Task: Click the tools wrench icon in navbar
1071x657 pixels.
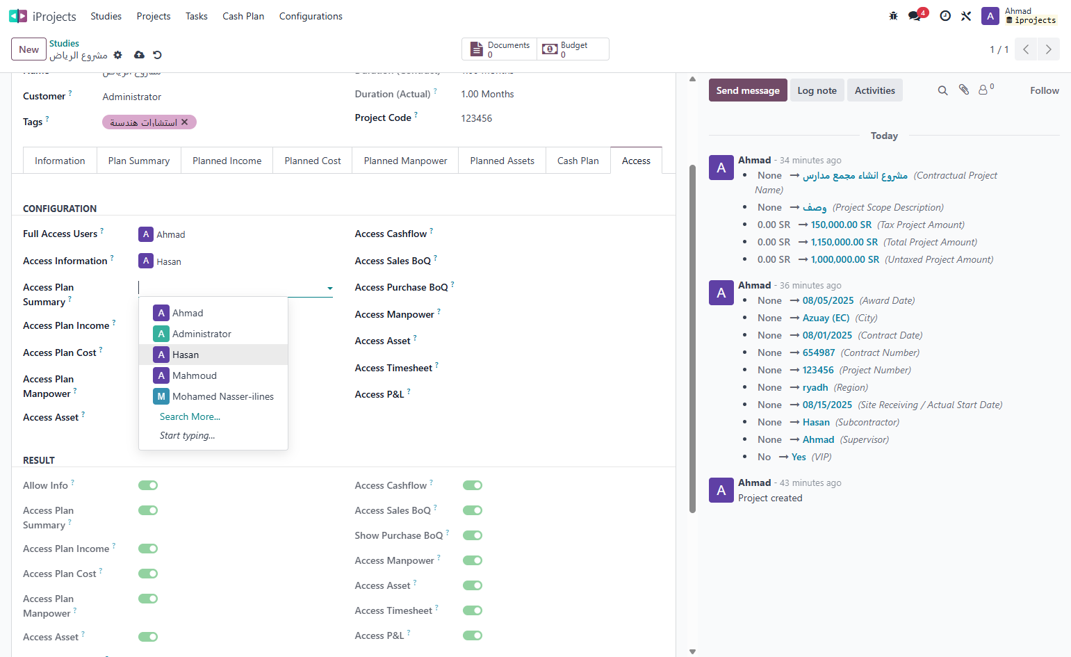Action: point(966,16)
